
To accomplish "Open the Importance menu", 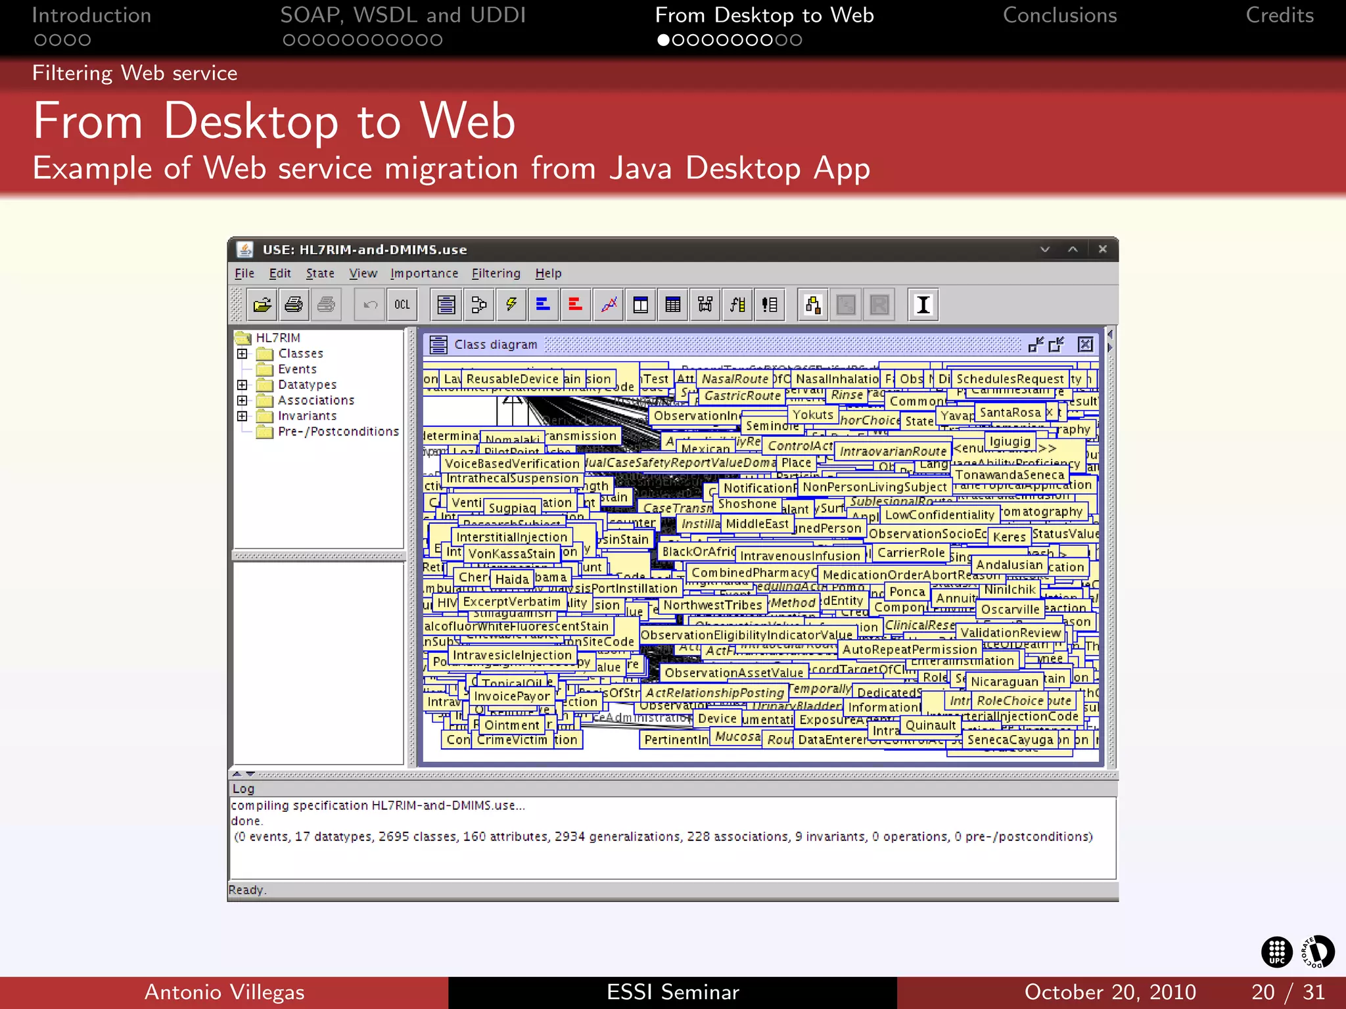I will pyautogui.click(x=424, y=273).
